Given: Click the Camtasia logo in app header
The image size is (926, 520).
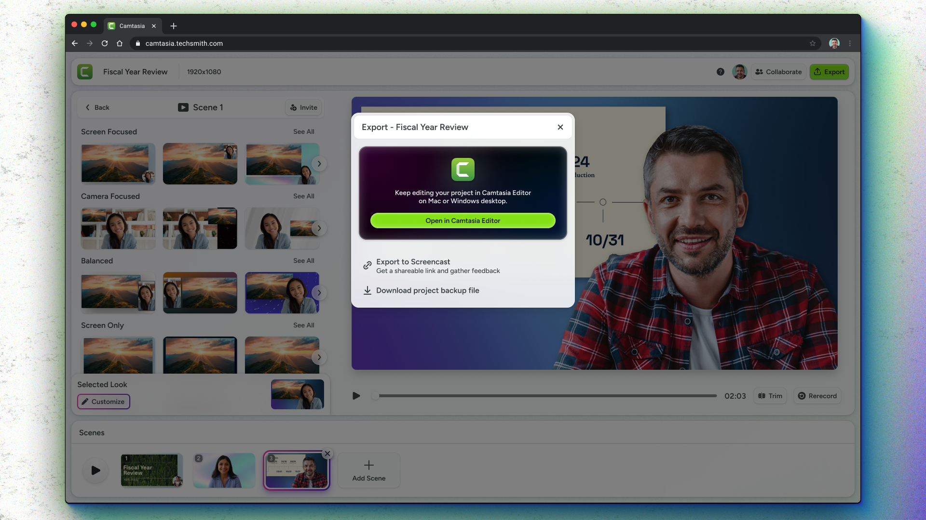Looking at the screenshot, I should point(85,72).
